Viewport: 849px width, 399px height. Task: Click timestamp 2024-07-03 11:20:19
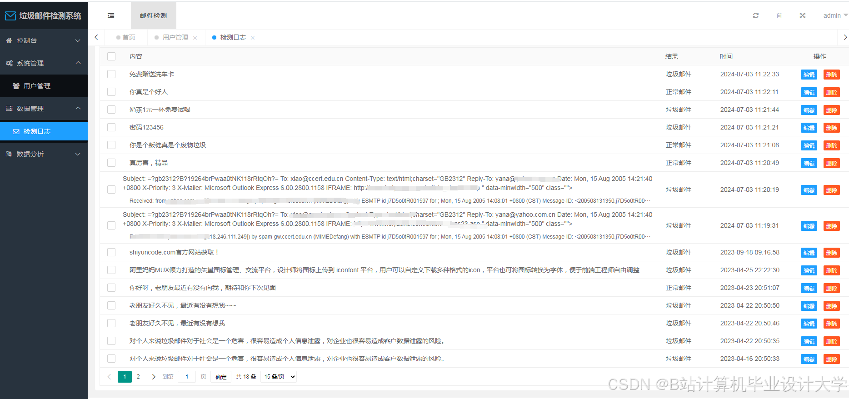[750, 190]
